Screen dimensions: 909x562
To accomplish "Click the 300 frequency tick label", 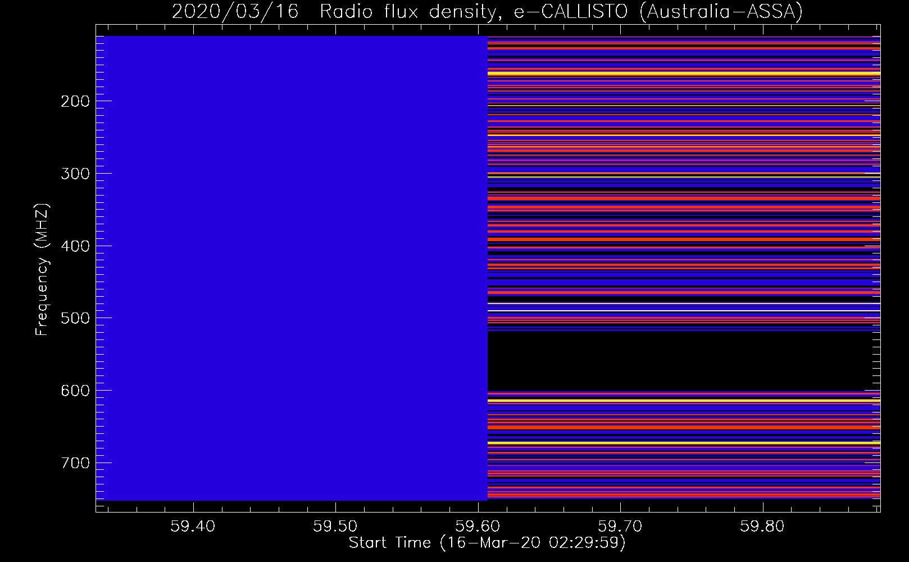I will [x=75, y=174].
